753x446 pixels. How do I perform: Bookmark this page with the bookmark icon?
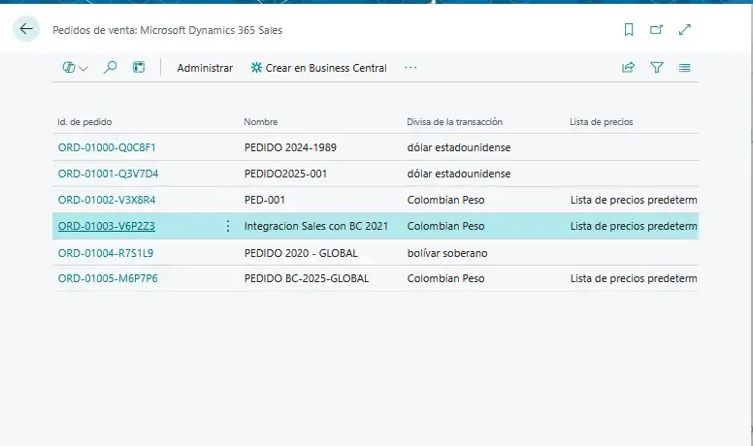point(629,30)
